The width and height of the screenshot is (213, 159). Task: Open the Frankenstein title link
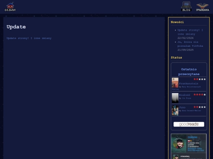click(189, 84)
